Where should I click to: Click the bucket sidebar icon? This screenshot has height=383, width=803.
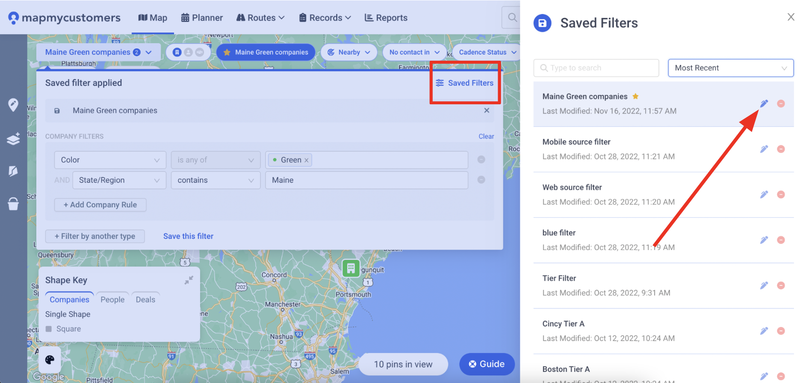coord(13,204)
